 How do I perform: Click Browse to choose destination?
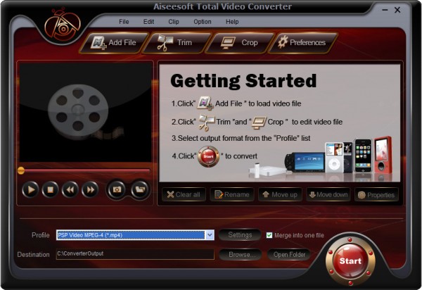[241, 255]
